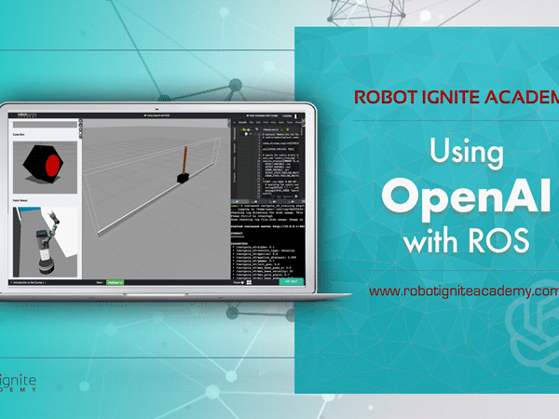Viewport: 559px width, 419px height.
Task: Click the grid layout icon in the bottom bar
Action: tap(249, 282)
